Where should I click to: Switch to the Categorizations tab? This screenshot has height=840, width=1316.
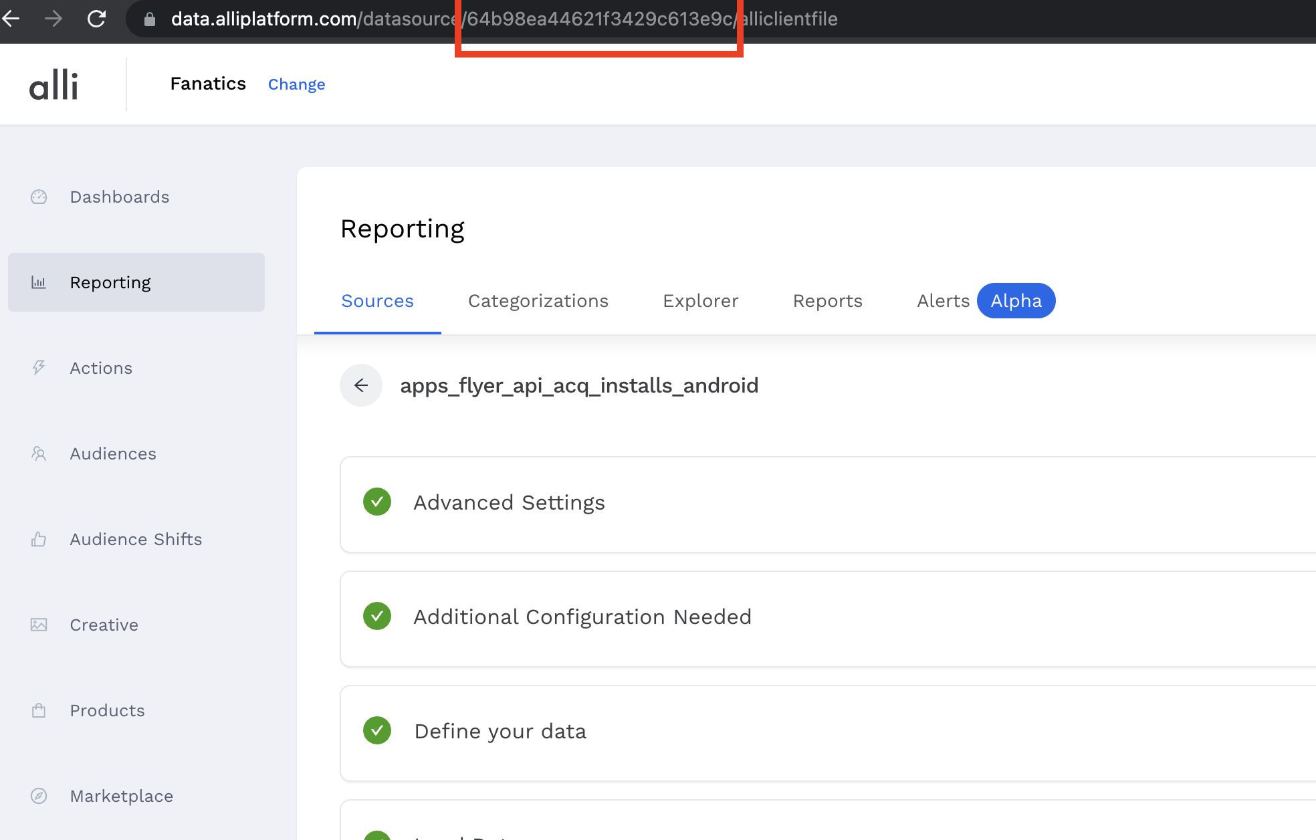[538, 301]
